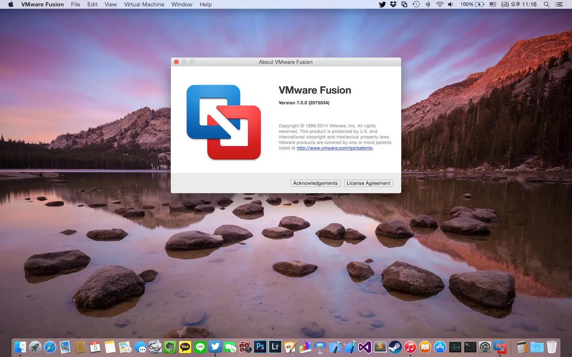Adjust the volume from the menu bar

(x=450, y=4)
